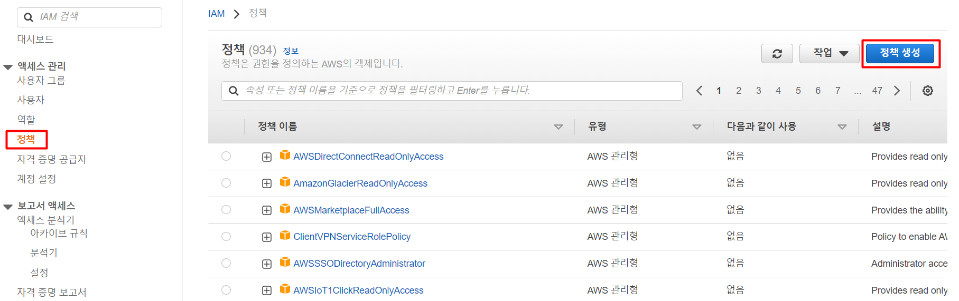959x301 pixels.
Task: Click the IAM breadcrumb link
Action: click(217, 14)
